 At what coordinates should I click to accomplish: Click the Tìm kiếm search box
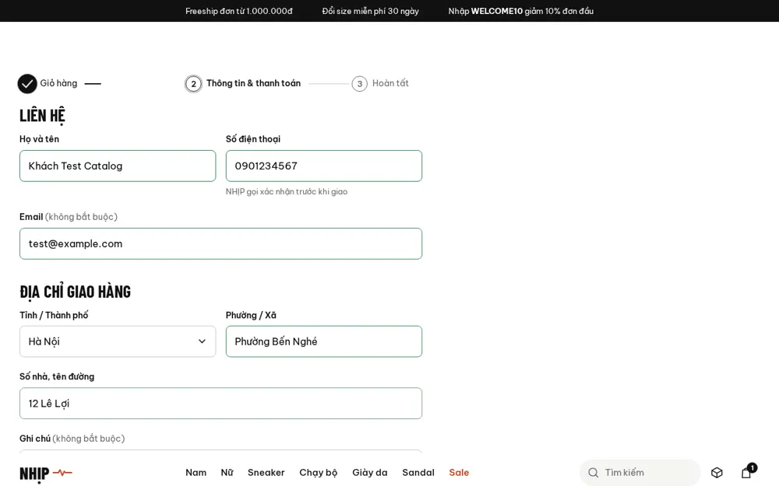640,473
